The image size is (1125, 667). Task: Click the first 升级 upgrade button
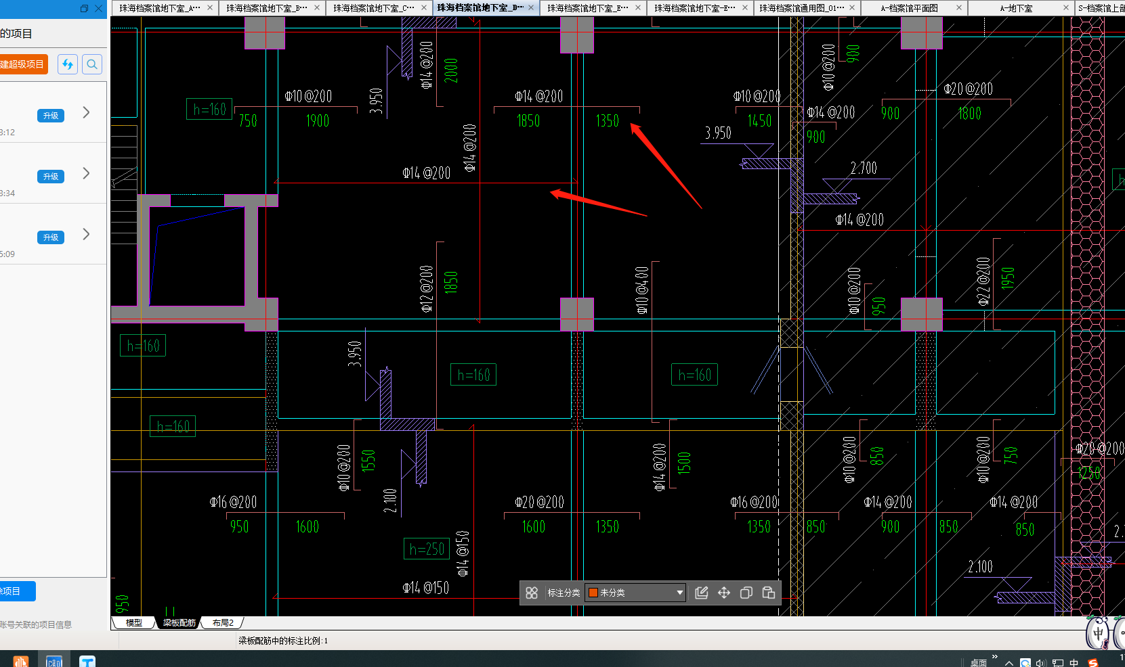coord(51,116)
